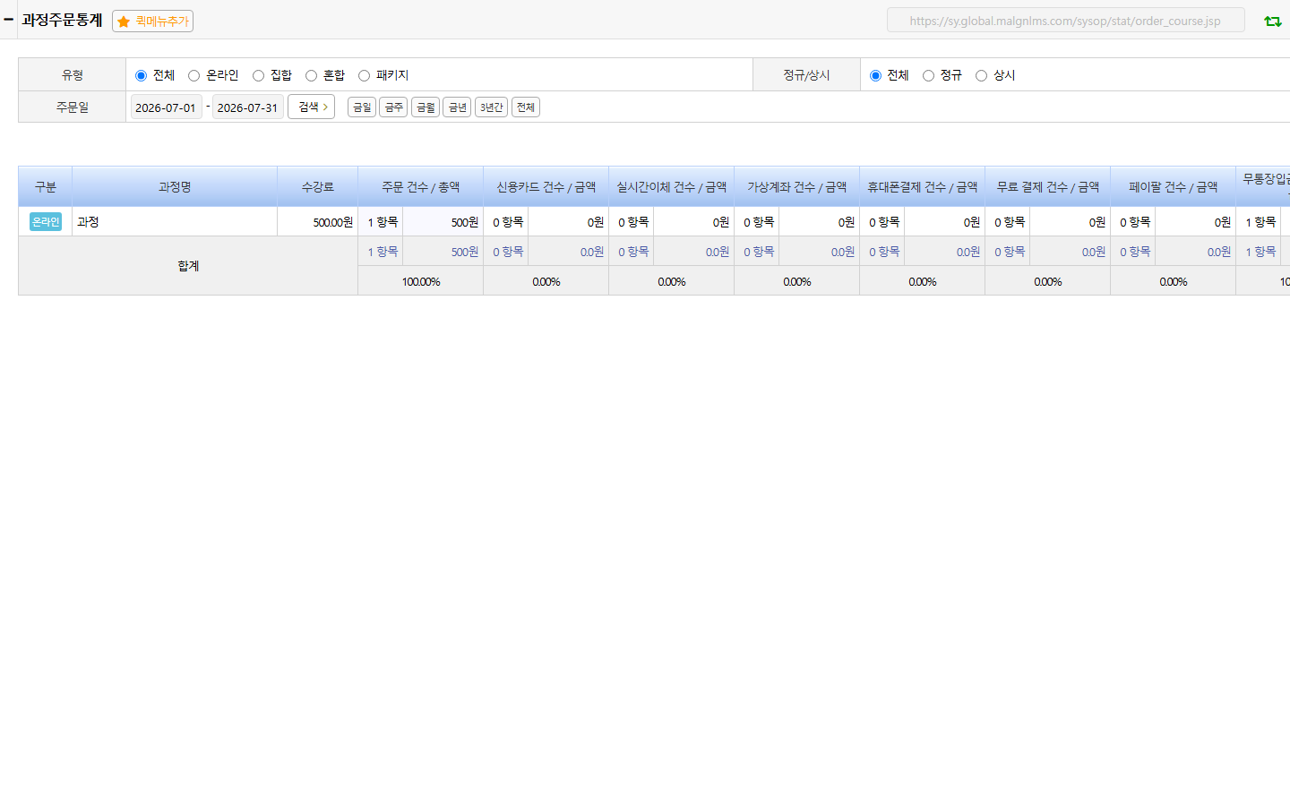Click the 페이팔 건수 / 금액 header
The image size is (1290, 806).
(x=1174, y=186)
